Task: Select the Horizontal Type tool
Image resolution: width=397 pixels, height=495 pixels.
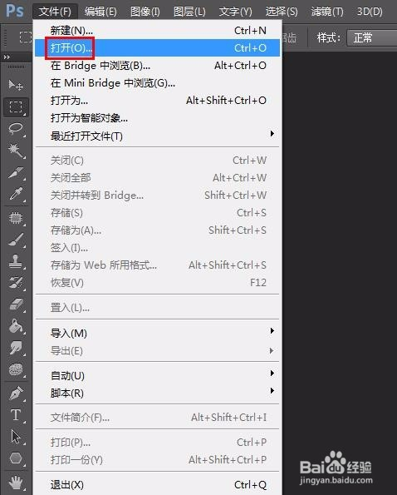Action: (x=16, y=415)
